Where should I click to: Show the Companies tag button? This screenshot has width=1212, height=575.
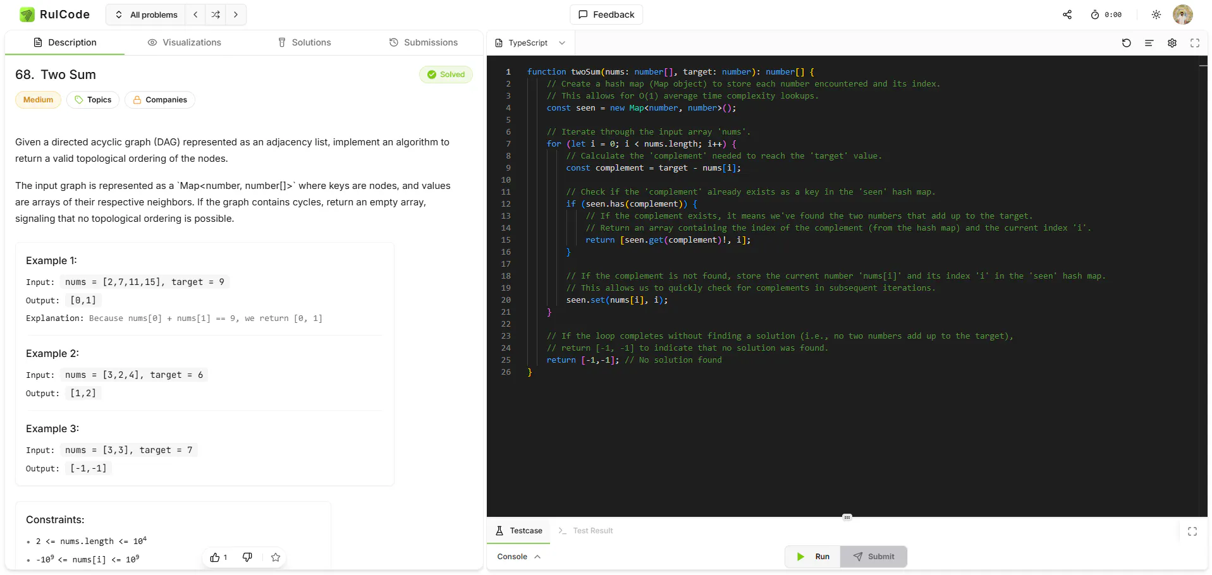point(160,100)
